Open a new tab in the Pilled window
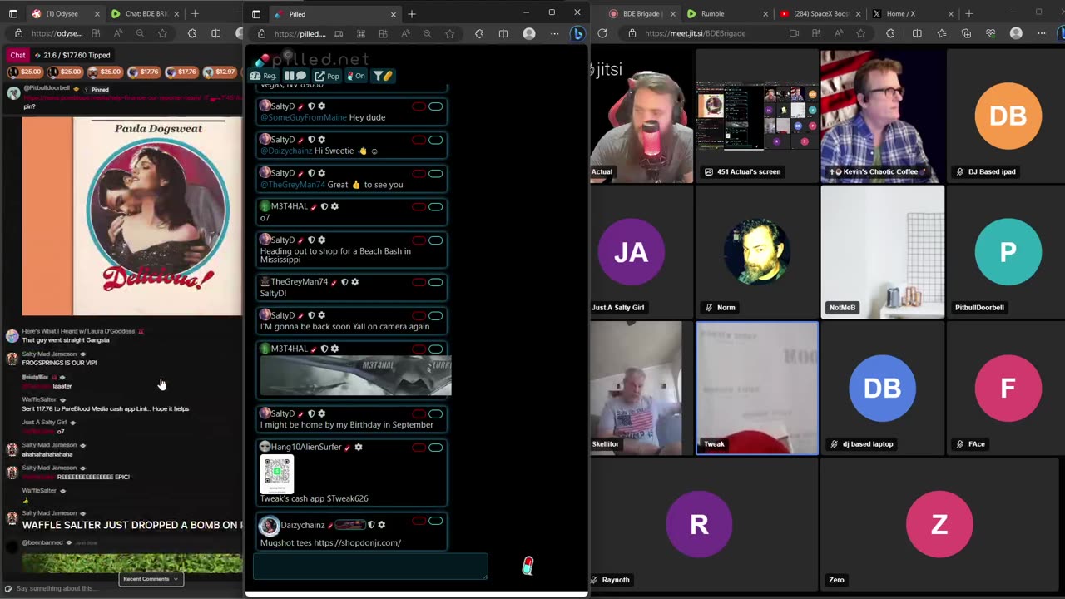The image size is (1065, 599). coord(412,14)
